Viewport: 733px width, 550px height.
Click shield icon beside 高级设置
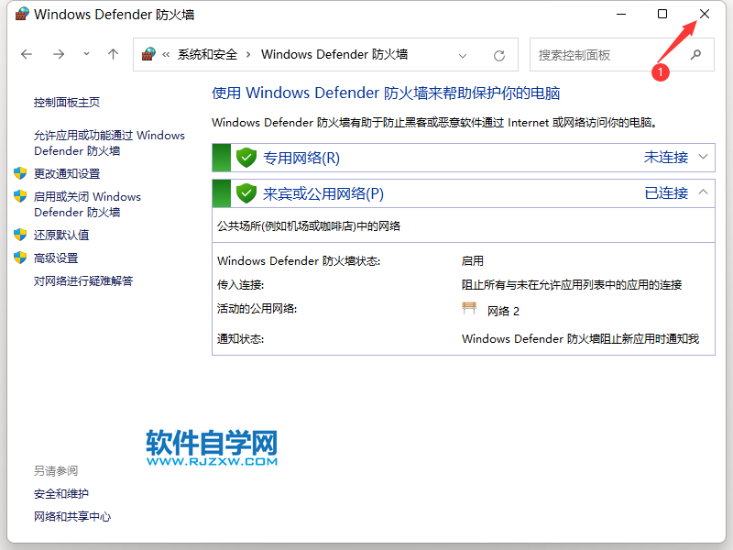coord(20,258)
